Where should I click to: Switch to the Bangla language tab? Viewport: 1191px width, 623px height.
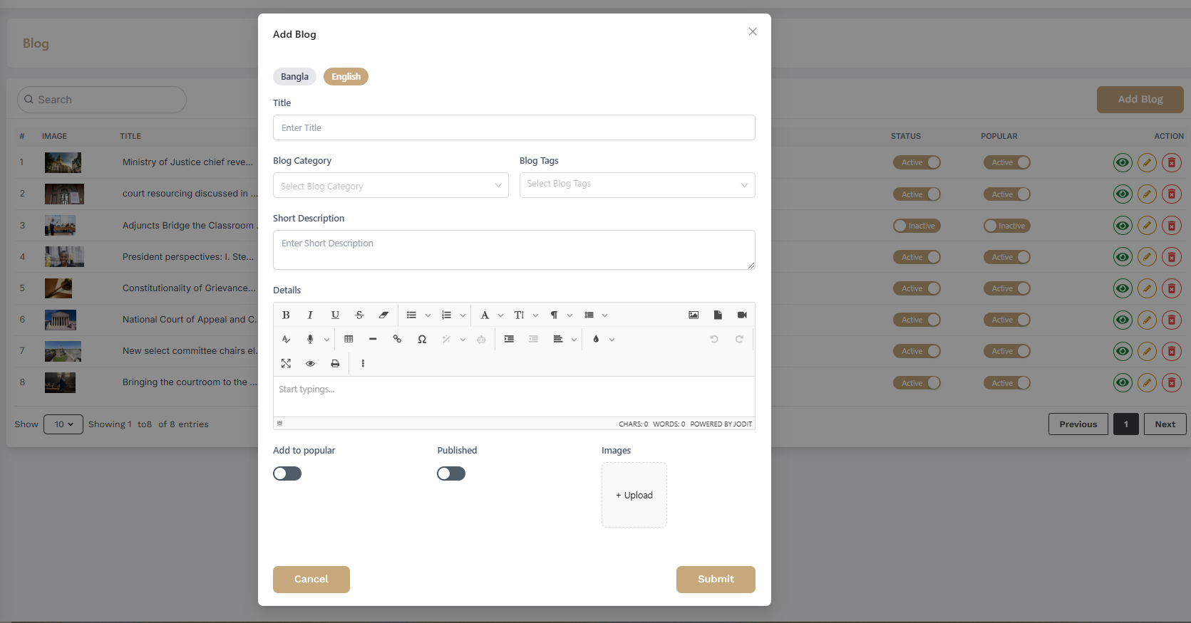pos(294,77)
